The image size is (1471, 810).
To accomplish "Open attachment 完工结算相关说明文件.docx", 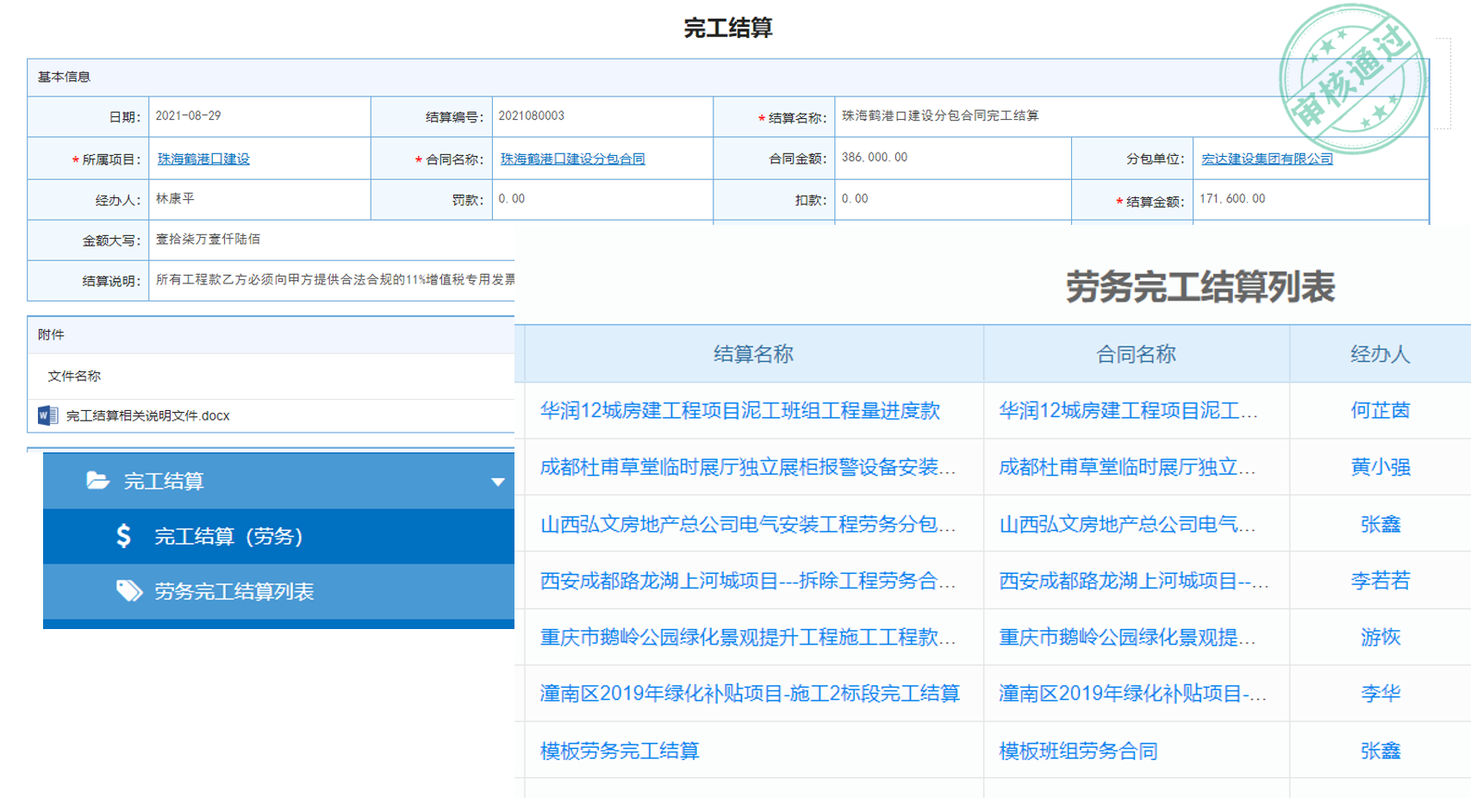I will 147,416.
